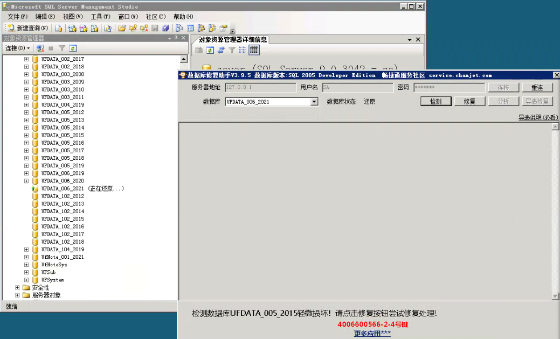The width and height of the screenshot is (560, 339).
Task: Click Object Explorer tree scroll up arrow
Action: coord(184,59)
